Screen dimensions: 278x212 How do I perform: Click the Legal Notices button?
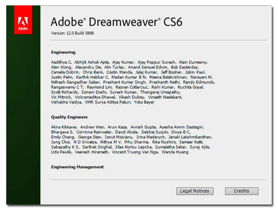pyautogui.click(x=195, y=191)
